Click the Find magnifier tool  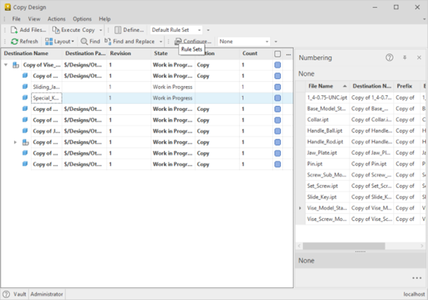[90, 41]
